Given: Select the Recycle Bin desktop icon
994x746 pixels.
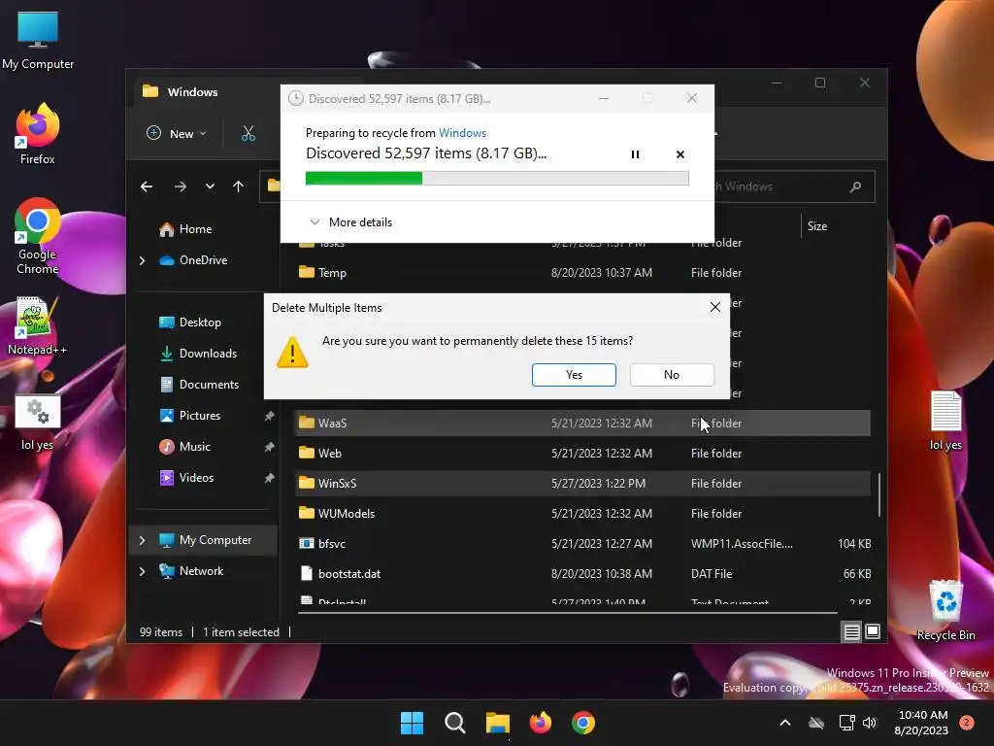Looking at the screenshot, I should click(945, 610).
